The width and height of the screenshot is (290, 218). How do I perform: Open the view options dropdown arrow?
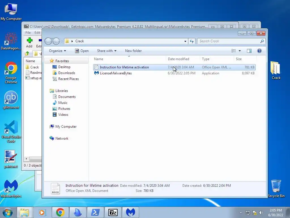[x=240, y=51]
